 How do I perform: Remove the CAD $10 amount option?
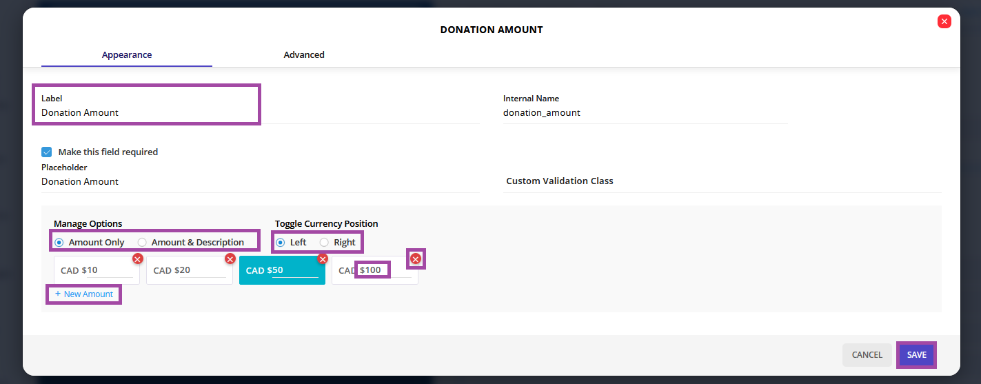click(x=138, y=259)
